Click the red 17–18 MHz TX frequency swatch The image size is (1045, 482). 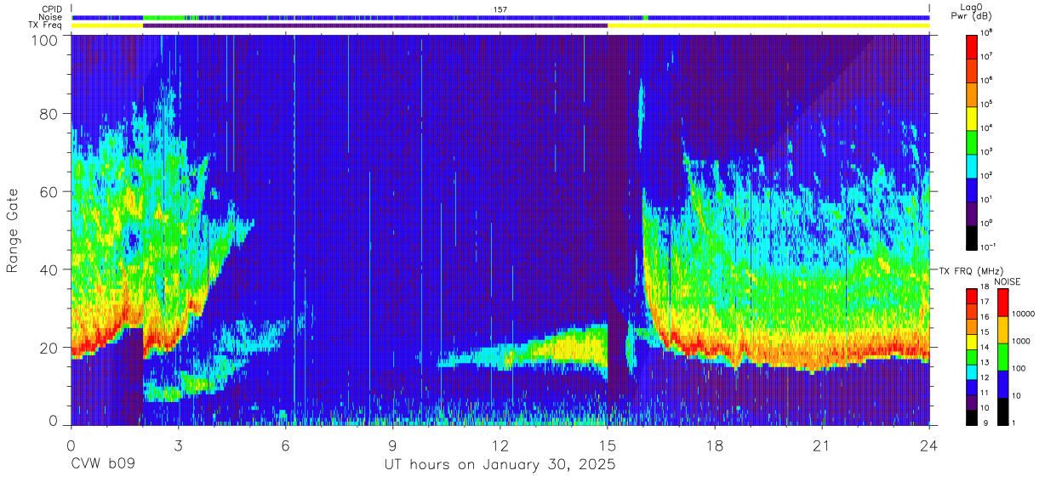pos(971,297)
